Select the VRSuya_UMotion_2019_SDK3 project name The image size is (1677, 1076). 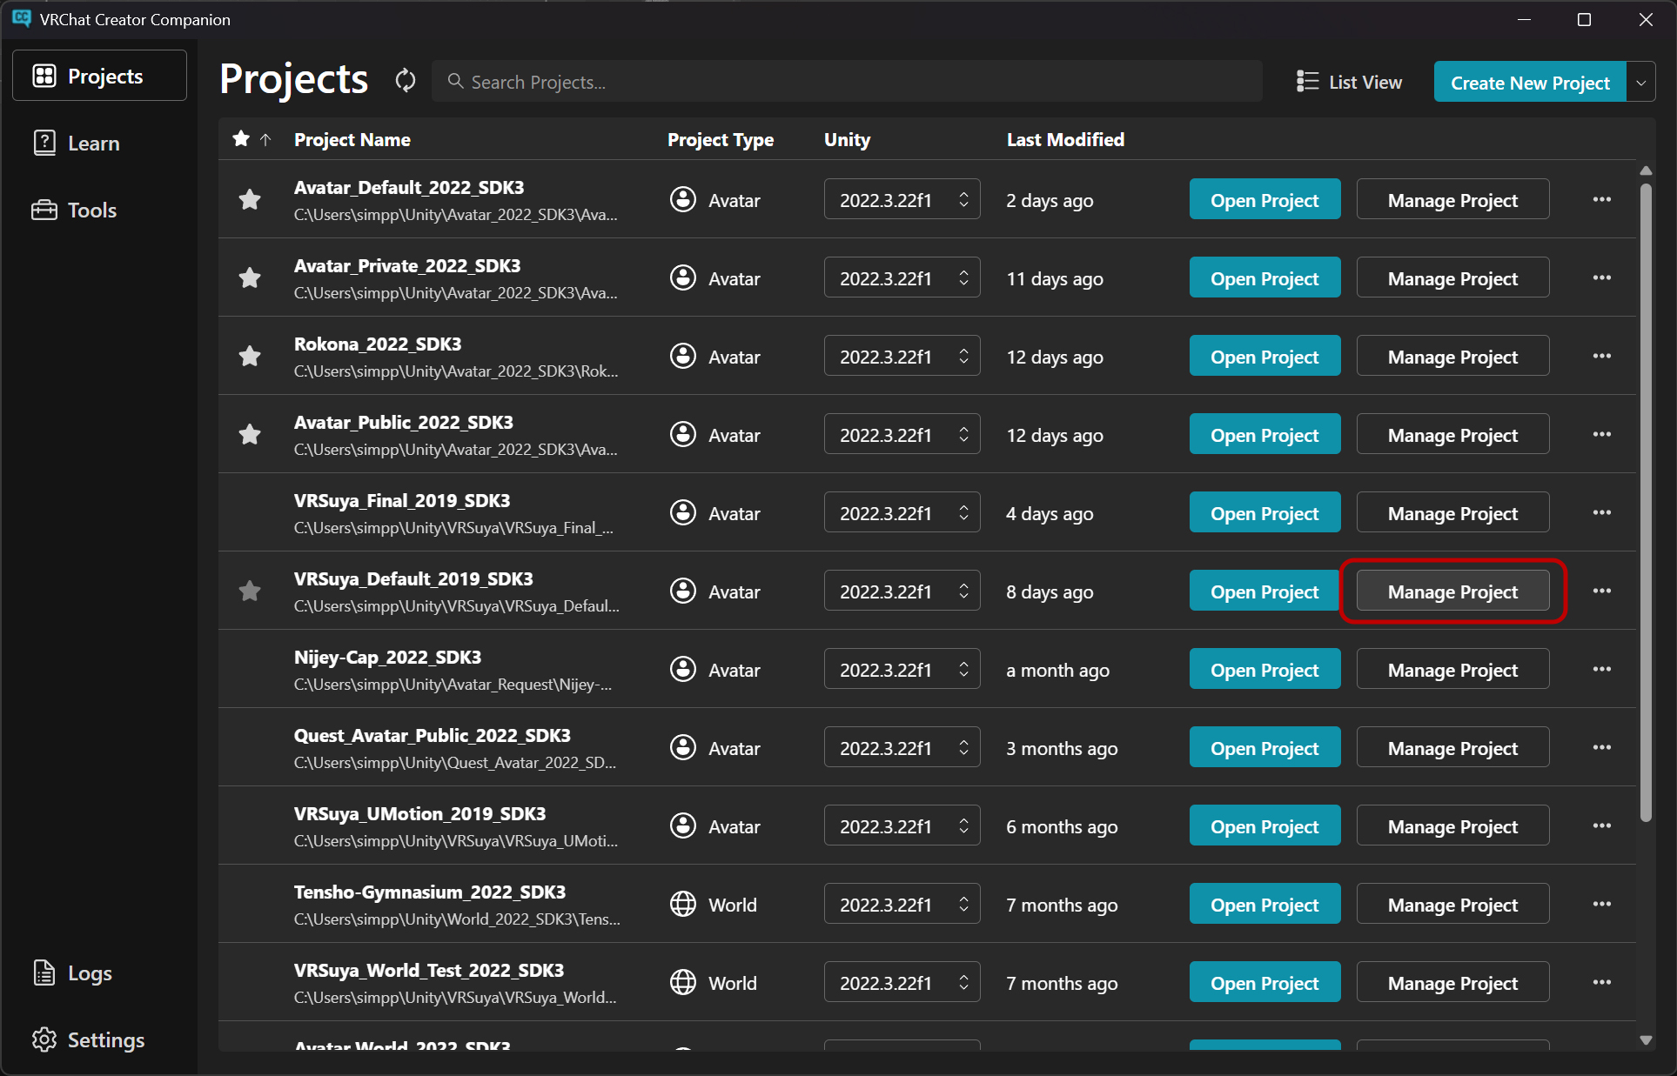click(x=420, y=813)
